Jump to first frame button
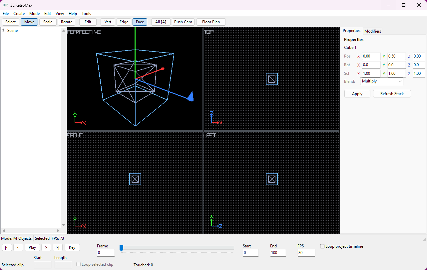Image resolution: width=427 pixels, height=270 pixels. click(7, 247)
